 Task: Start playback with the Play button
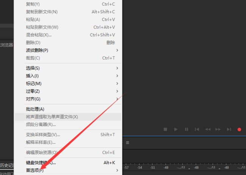pos(176,129)
